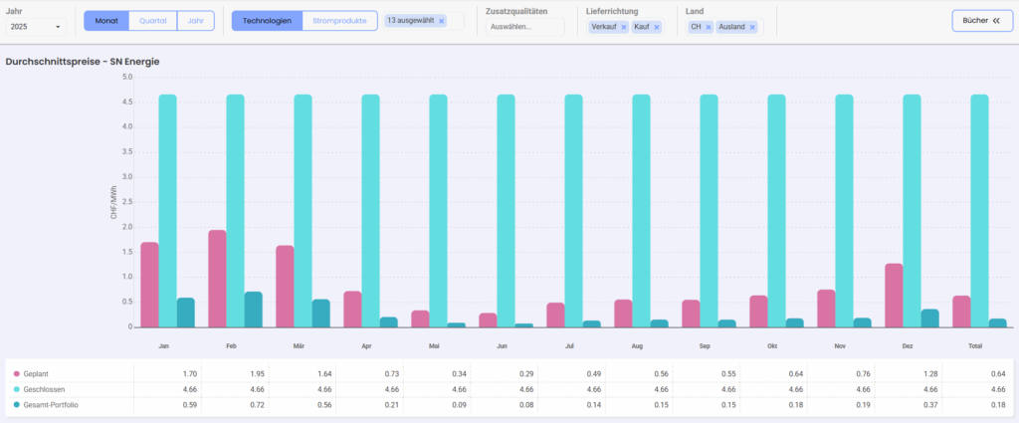
Task: Remove the Kauf filter chip
Action: [657, 27]
